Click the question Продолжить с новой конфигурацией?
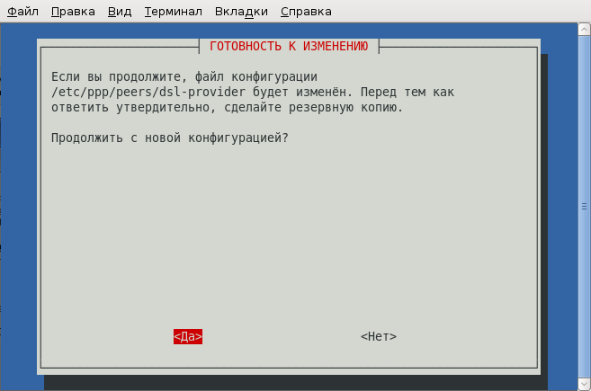Screen dimensions: 591x391 coord(170,138)
